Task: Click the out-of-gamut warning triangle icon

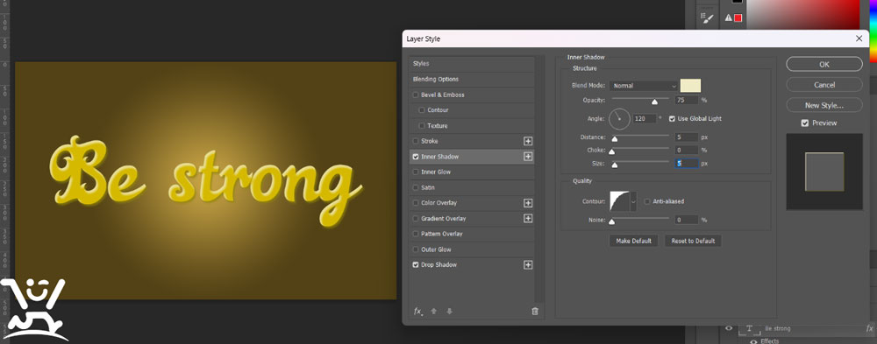Action: point(728,18)
